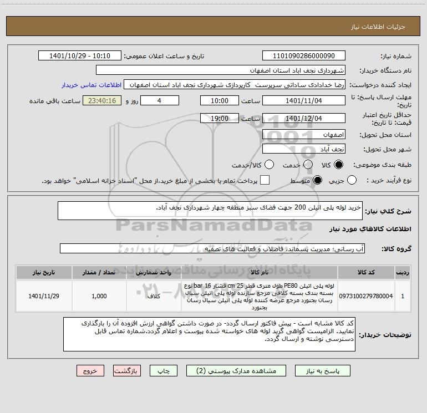
Task: Open مشاهده مدارک پیوستی (2) button
Action: click(x=236, y=371)
